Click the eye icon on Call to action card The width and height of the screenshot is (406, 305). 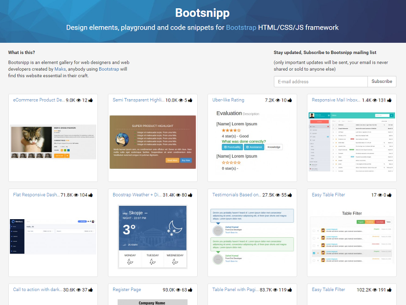tap(78, 290)
